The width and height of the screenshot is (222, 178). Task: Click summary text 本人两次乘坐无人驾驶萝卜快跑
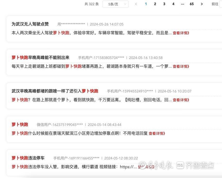[40, 33]
